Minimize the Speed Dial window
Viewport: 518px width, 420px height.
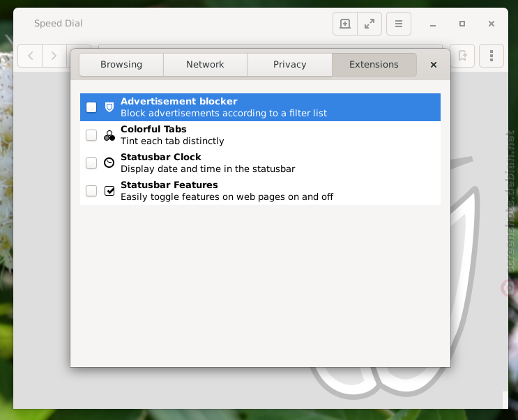point(433,24)
